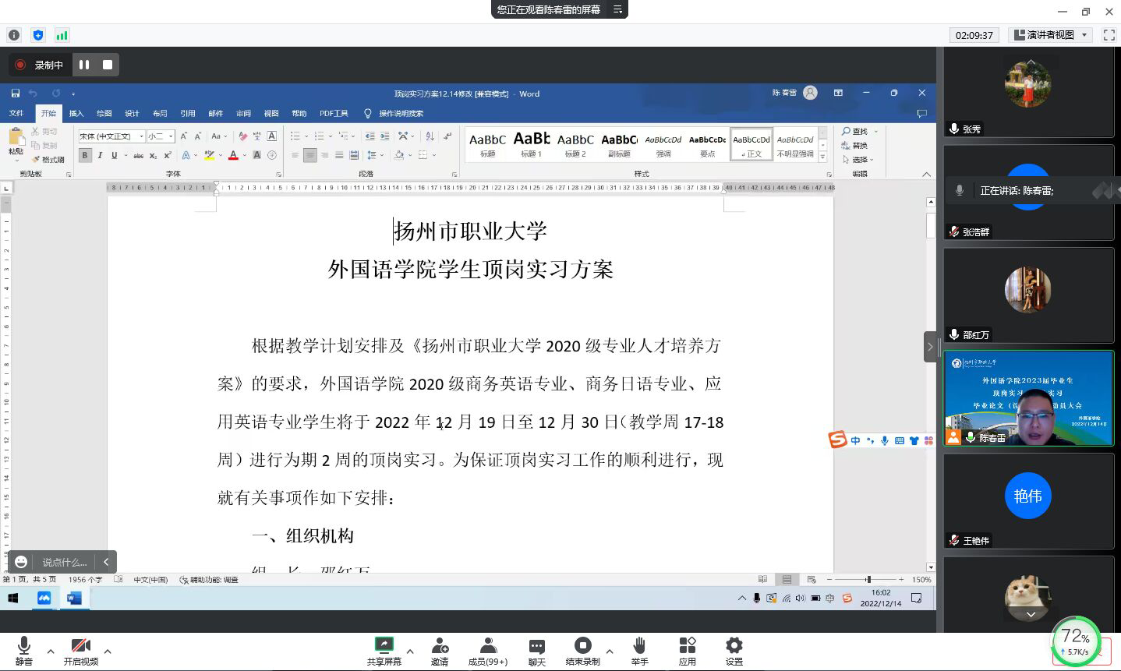Viewport: 1121px width, 671px height.
Task: Click the Sort (A-Z) icon
Action: pyautogui.click(x=430, y=136)
